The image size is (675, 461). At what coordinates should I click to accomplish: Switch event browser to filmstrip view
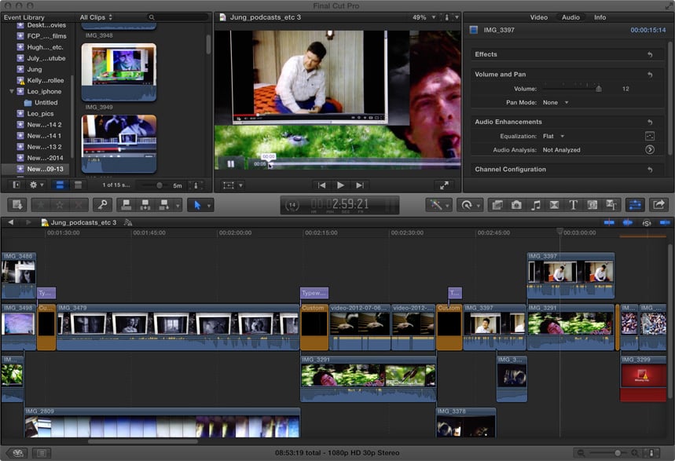click(x=60, y=185)
